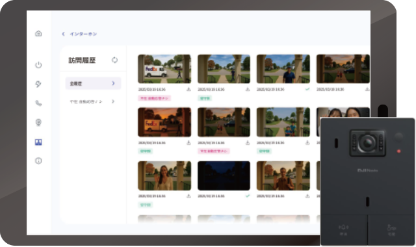Click the timestamp under the dark night thumbnail
416x247 pixels.
[211, 196]
